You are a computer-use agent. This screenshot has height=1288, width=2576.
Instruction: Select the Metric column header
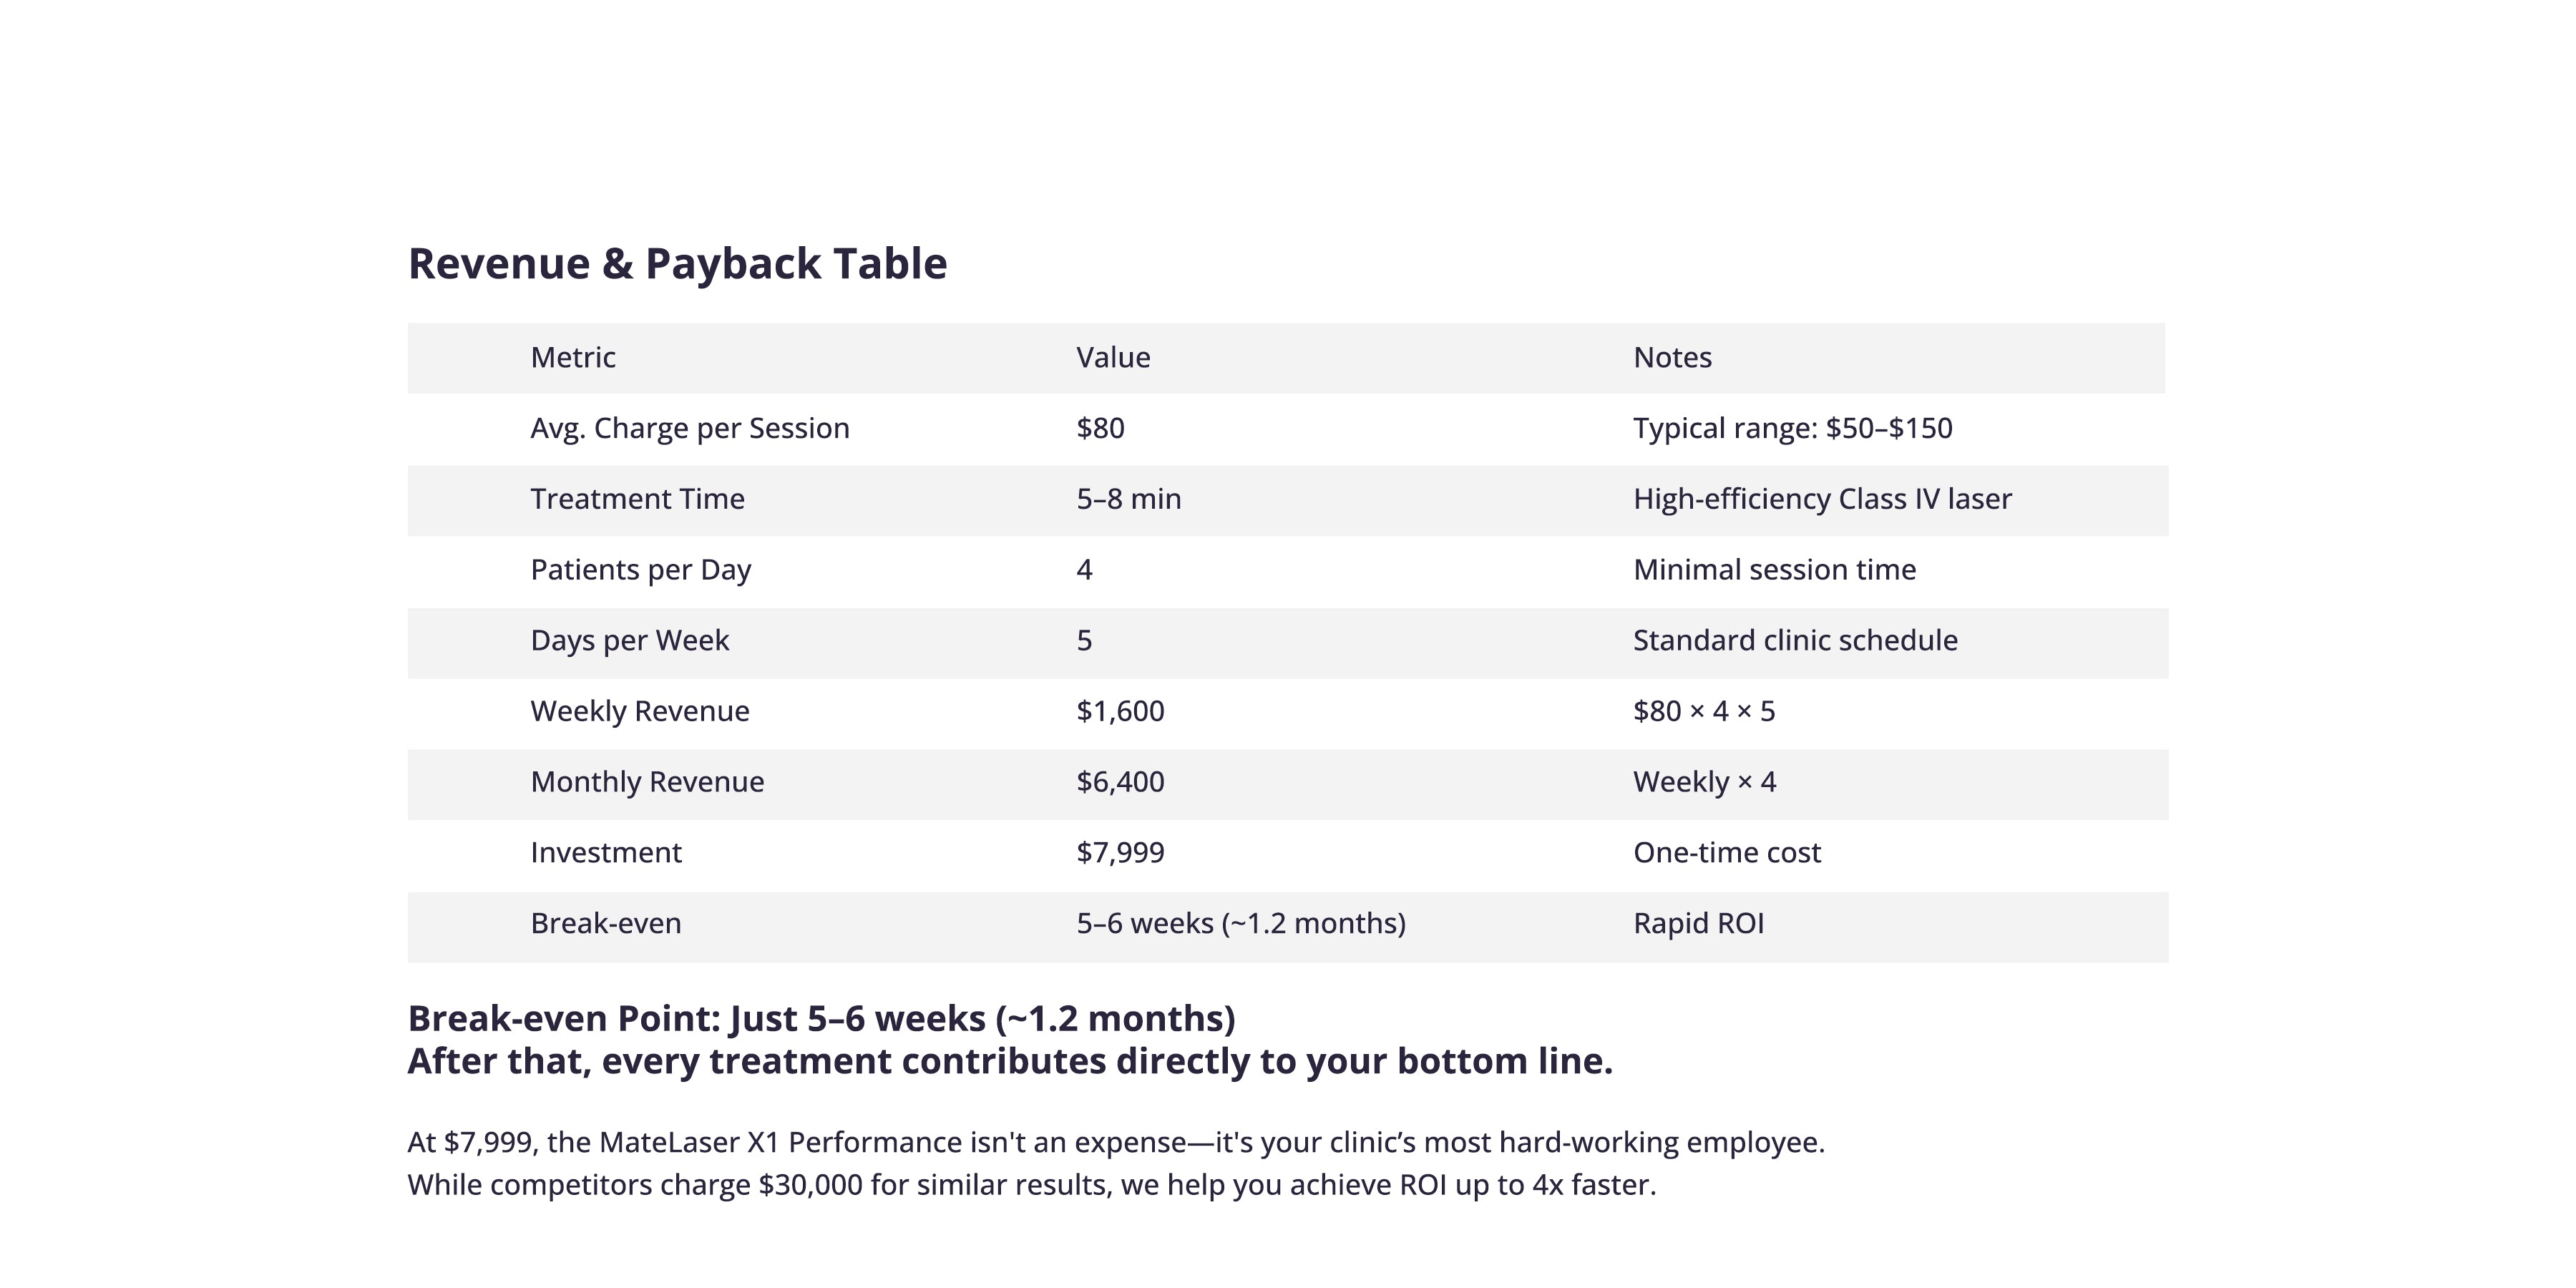pyautogui.click(x=573, y=357)
